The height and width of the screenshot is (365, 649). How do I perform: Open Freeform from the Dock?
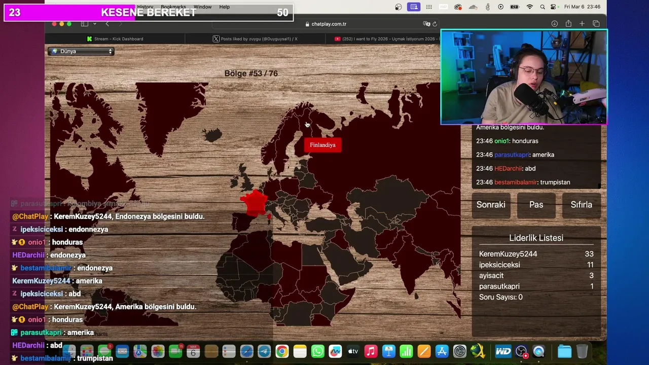click(x=335, y=351)
